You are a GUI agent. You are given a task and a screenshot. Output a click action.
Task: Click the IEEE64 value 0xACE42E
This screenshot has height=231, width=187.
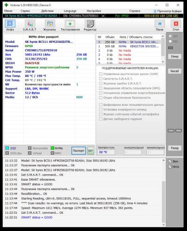point(32,63)
